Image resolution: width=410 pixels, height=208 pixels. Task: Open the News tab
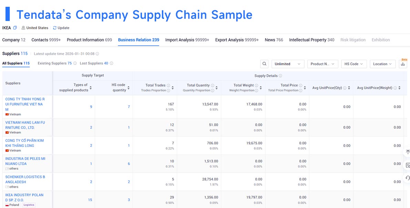point(274,40)
